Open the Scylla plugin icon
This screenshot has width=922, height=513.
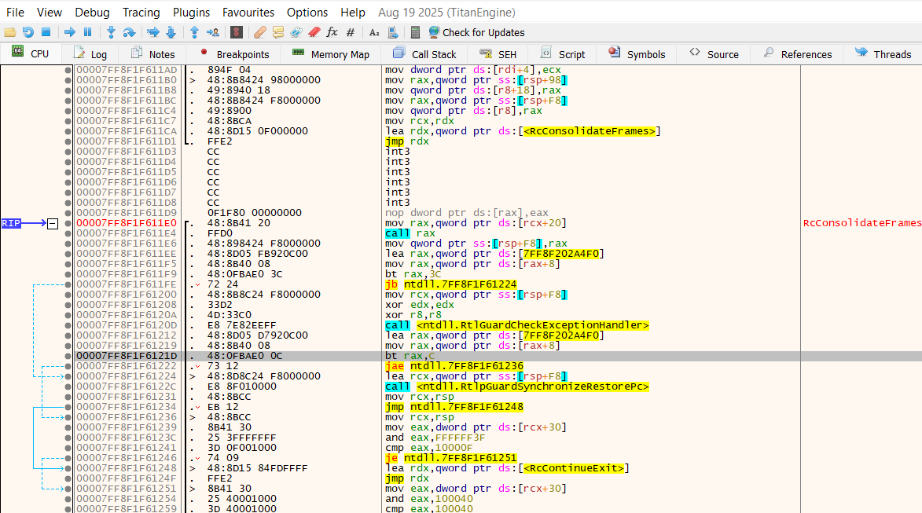click(x=237, y=32)
